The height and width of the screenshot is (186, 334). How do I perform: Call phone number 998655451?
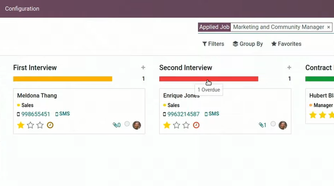(x=36, y=114)
